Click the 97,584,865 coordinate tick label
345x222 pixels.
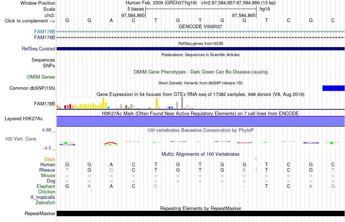click(244, 16)
